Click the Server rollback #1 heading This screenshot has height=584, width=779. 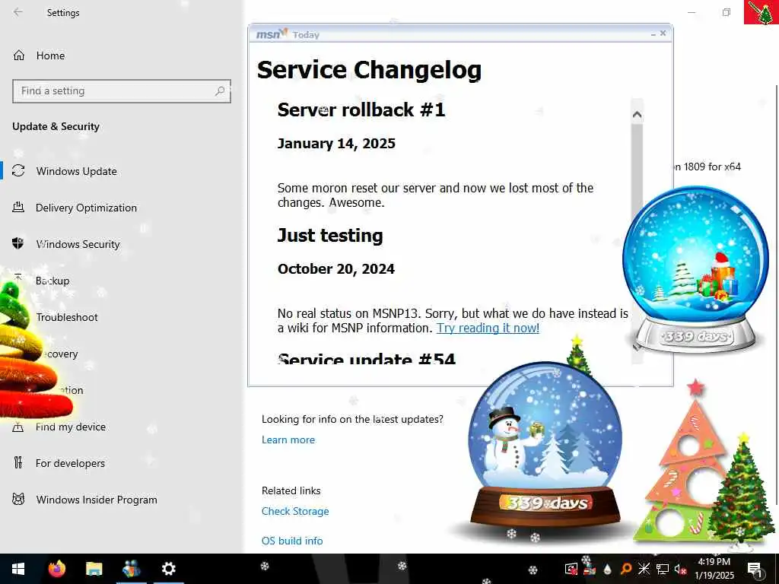tap(361, 110)
